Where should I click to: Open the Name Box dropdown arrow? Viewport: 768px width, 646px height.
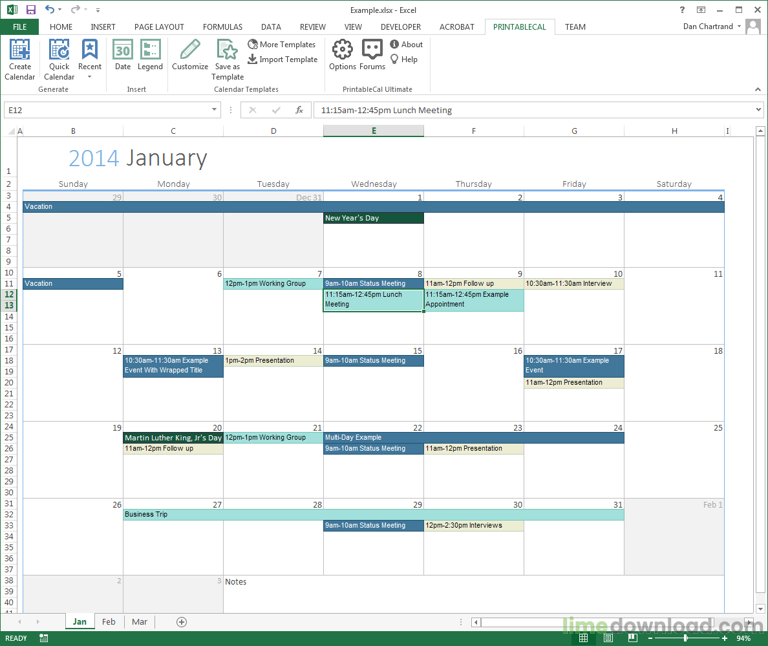(x=213, y=110)
